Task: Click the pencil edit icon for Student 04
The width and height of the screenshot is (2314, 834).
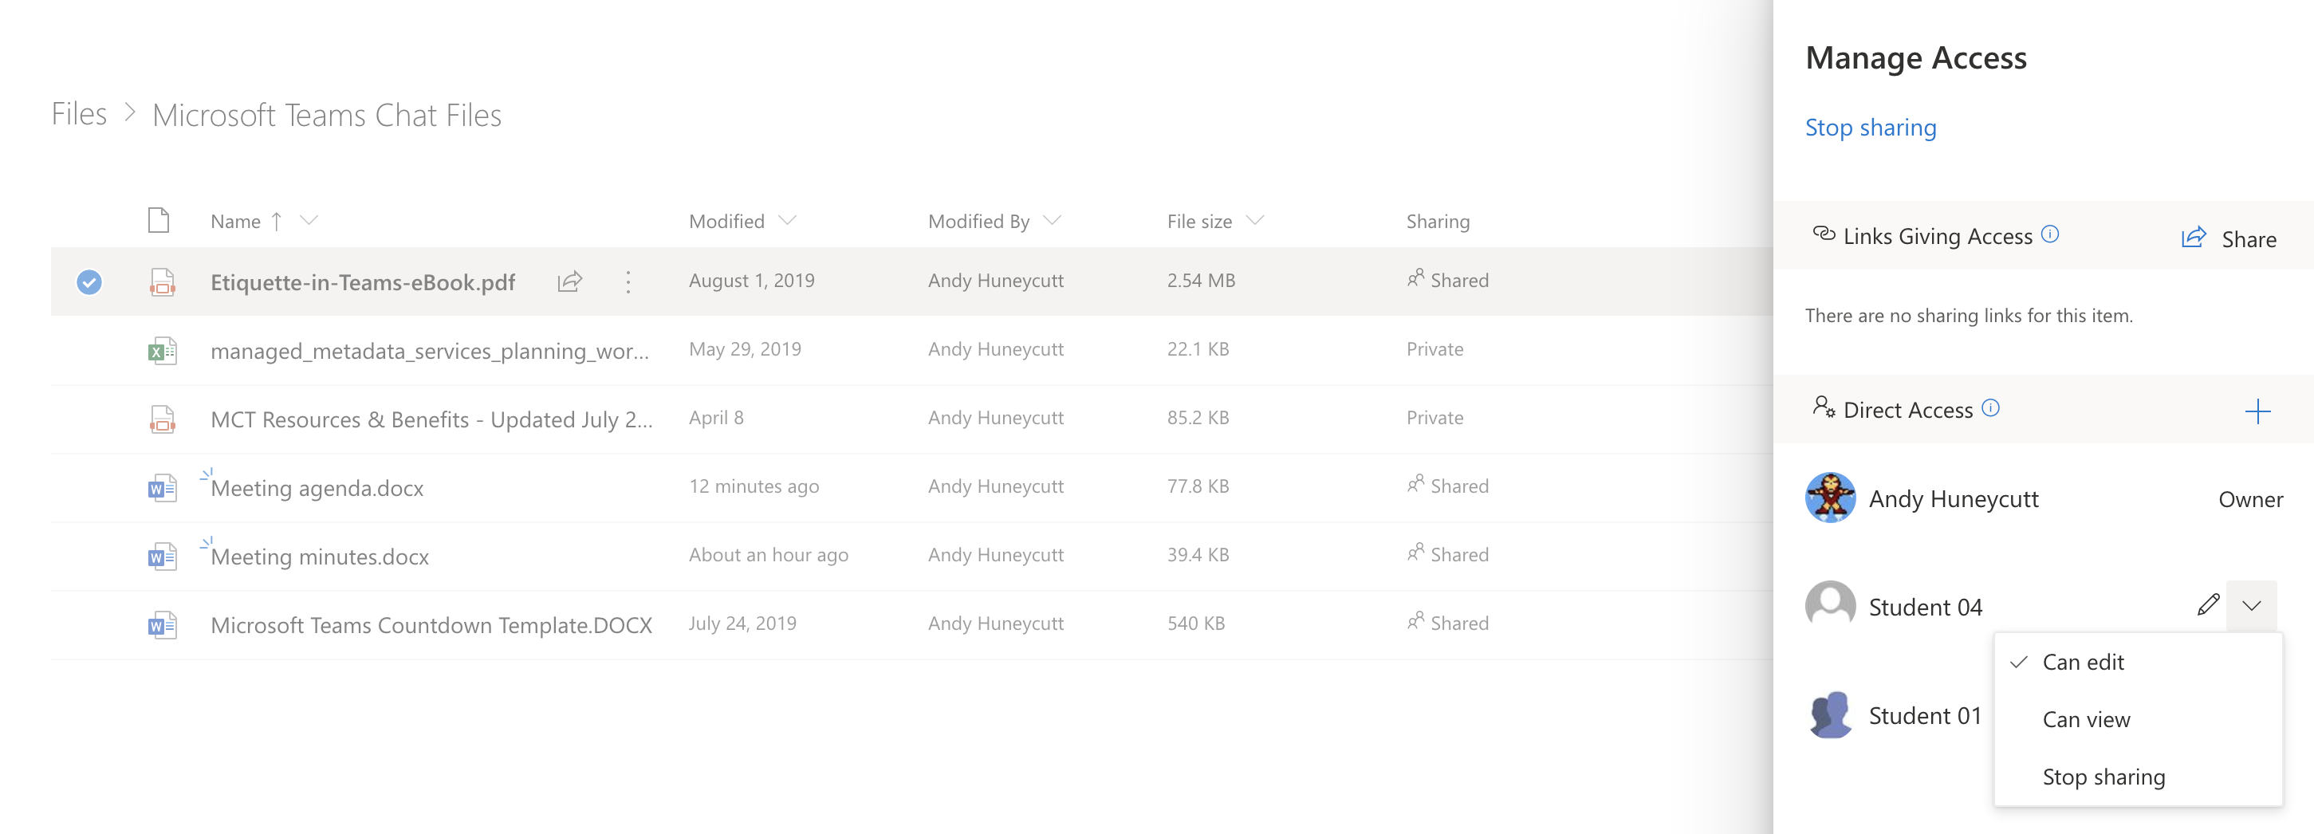Action: click(x=2208, y=605)
